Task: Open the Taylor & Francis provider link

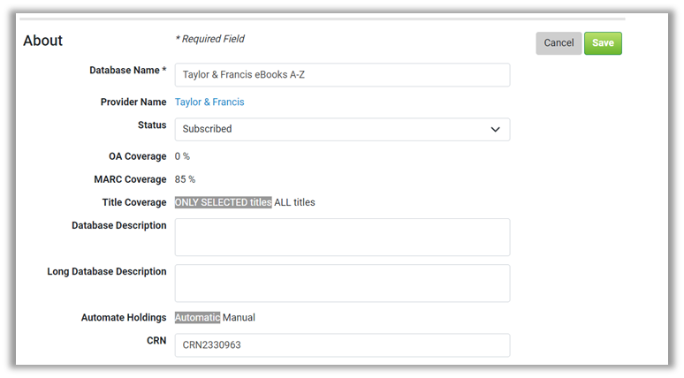Action: [209, 102]
